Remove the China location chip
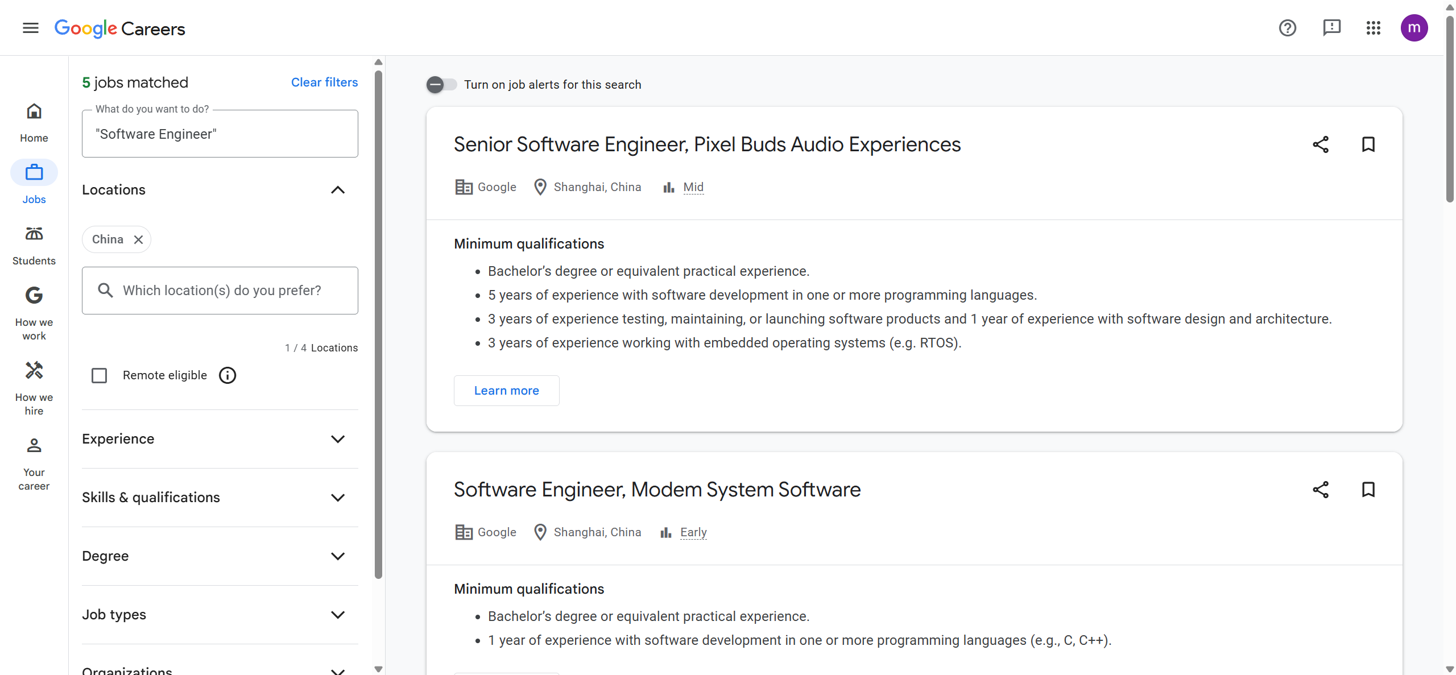The width and height of the screenshot is (1456, 675). [138, 239]
